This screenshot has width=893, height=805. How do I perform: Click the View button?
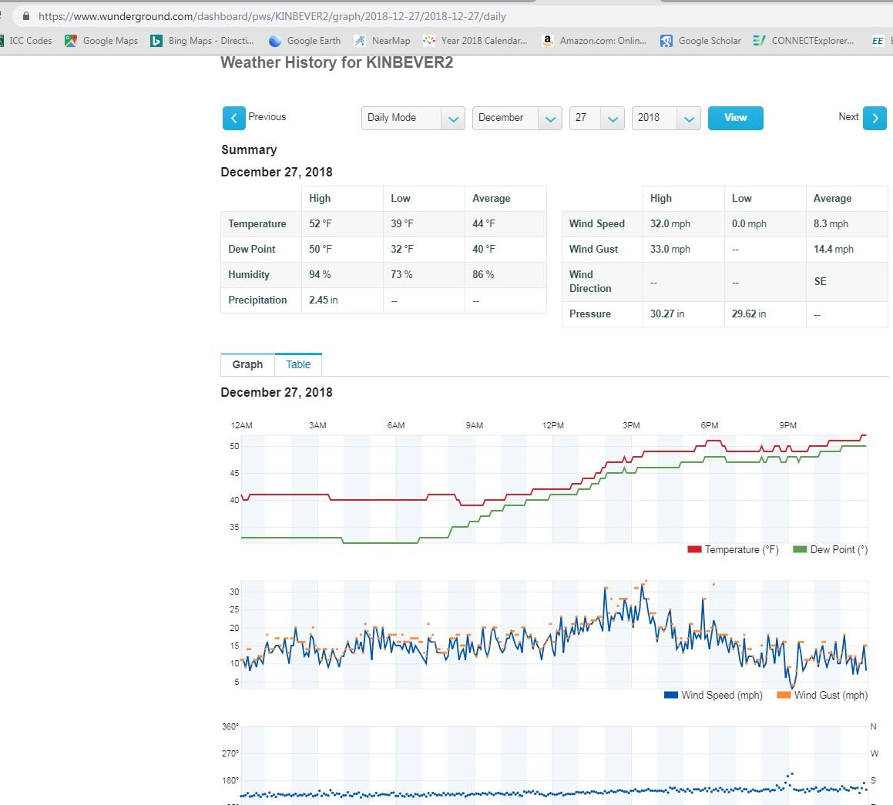point(735,118)
